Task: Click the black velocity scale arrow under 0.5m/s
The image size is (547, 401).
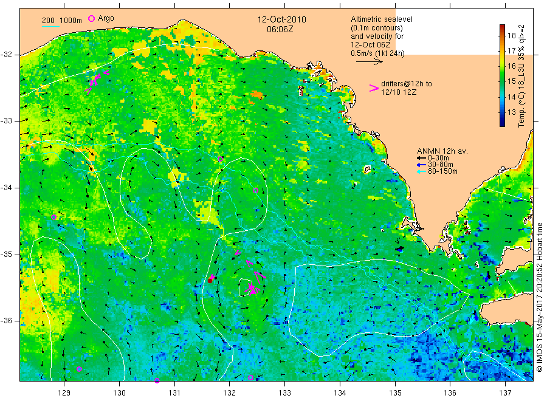Action: pos(369,62)
